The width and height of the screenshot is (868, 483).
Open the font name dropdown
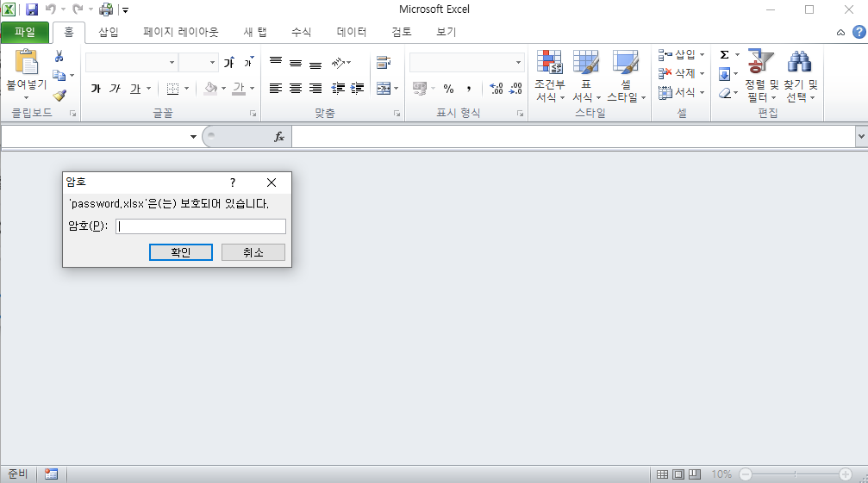point(172,63)
